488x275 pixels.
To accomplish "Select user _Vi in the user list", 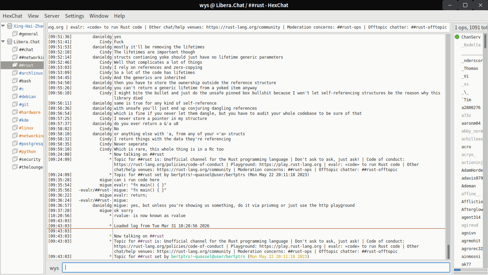I will point(465,76).
